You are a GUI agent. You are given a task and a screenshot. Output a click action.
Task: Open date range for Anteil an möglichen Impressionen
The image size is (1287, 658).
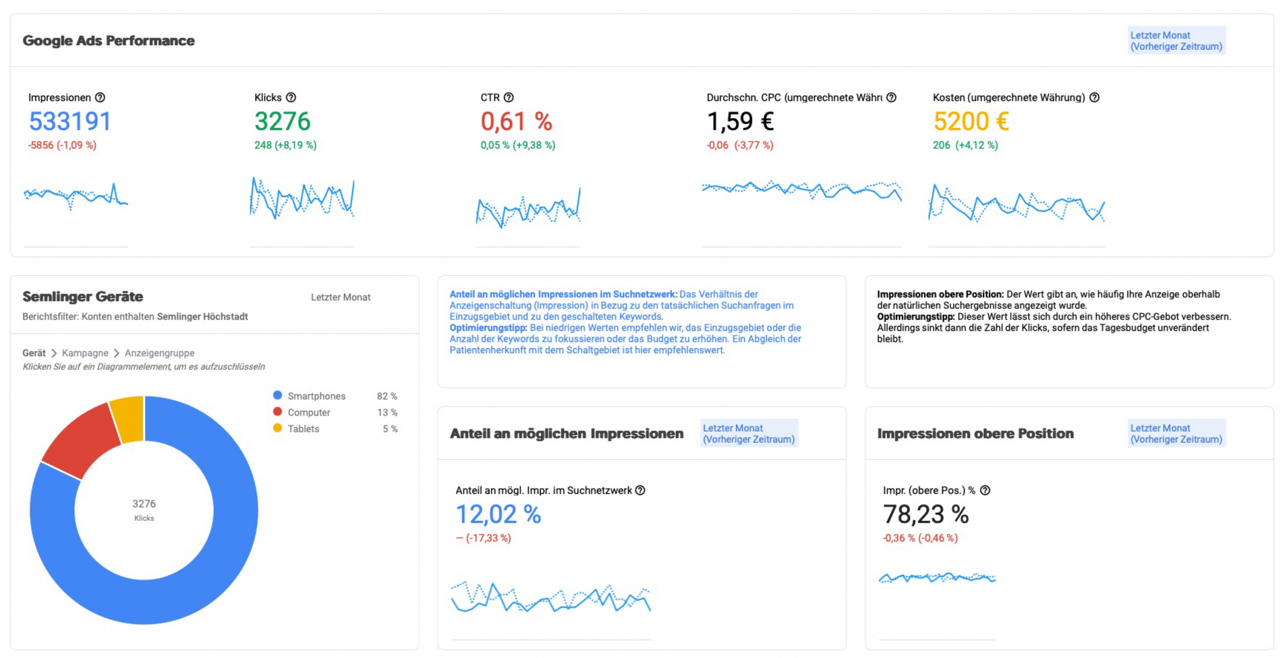(x=749, y=434)
